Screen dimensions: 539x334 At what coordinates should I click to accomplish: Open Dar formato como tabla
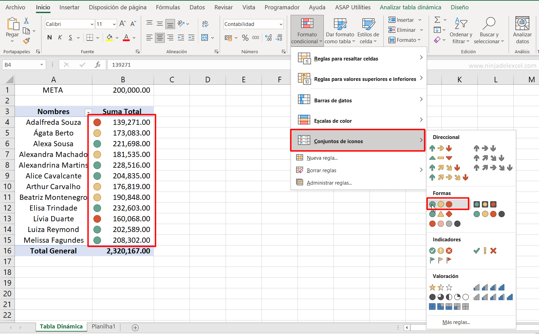340,30
